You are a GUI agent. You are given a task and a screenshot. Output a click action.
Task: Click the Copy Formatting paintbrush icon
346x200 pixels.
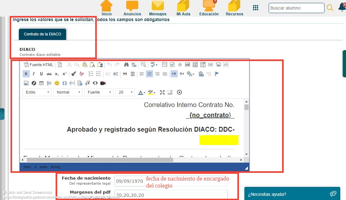(74, 74)
